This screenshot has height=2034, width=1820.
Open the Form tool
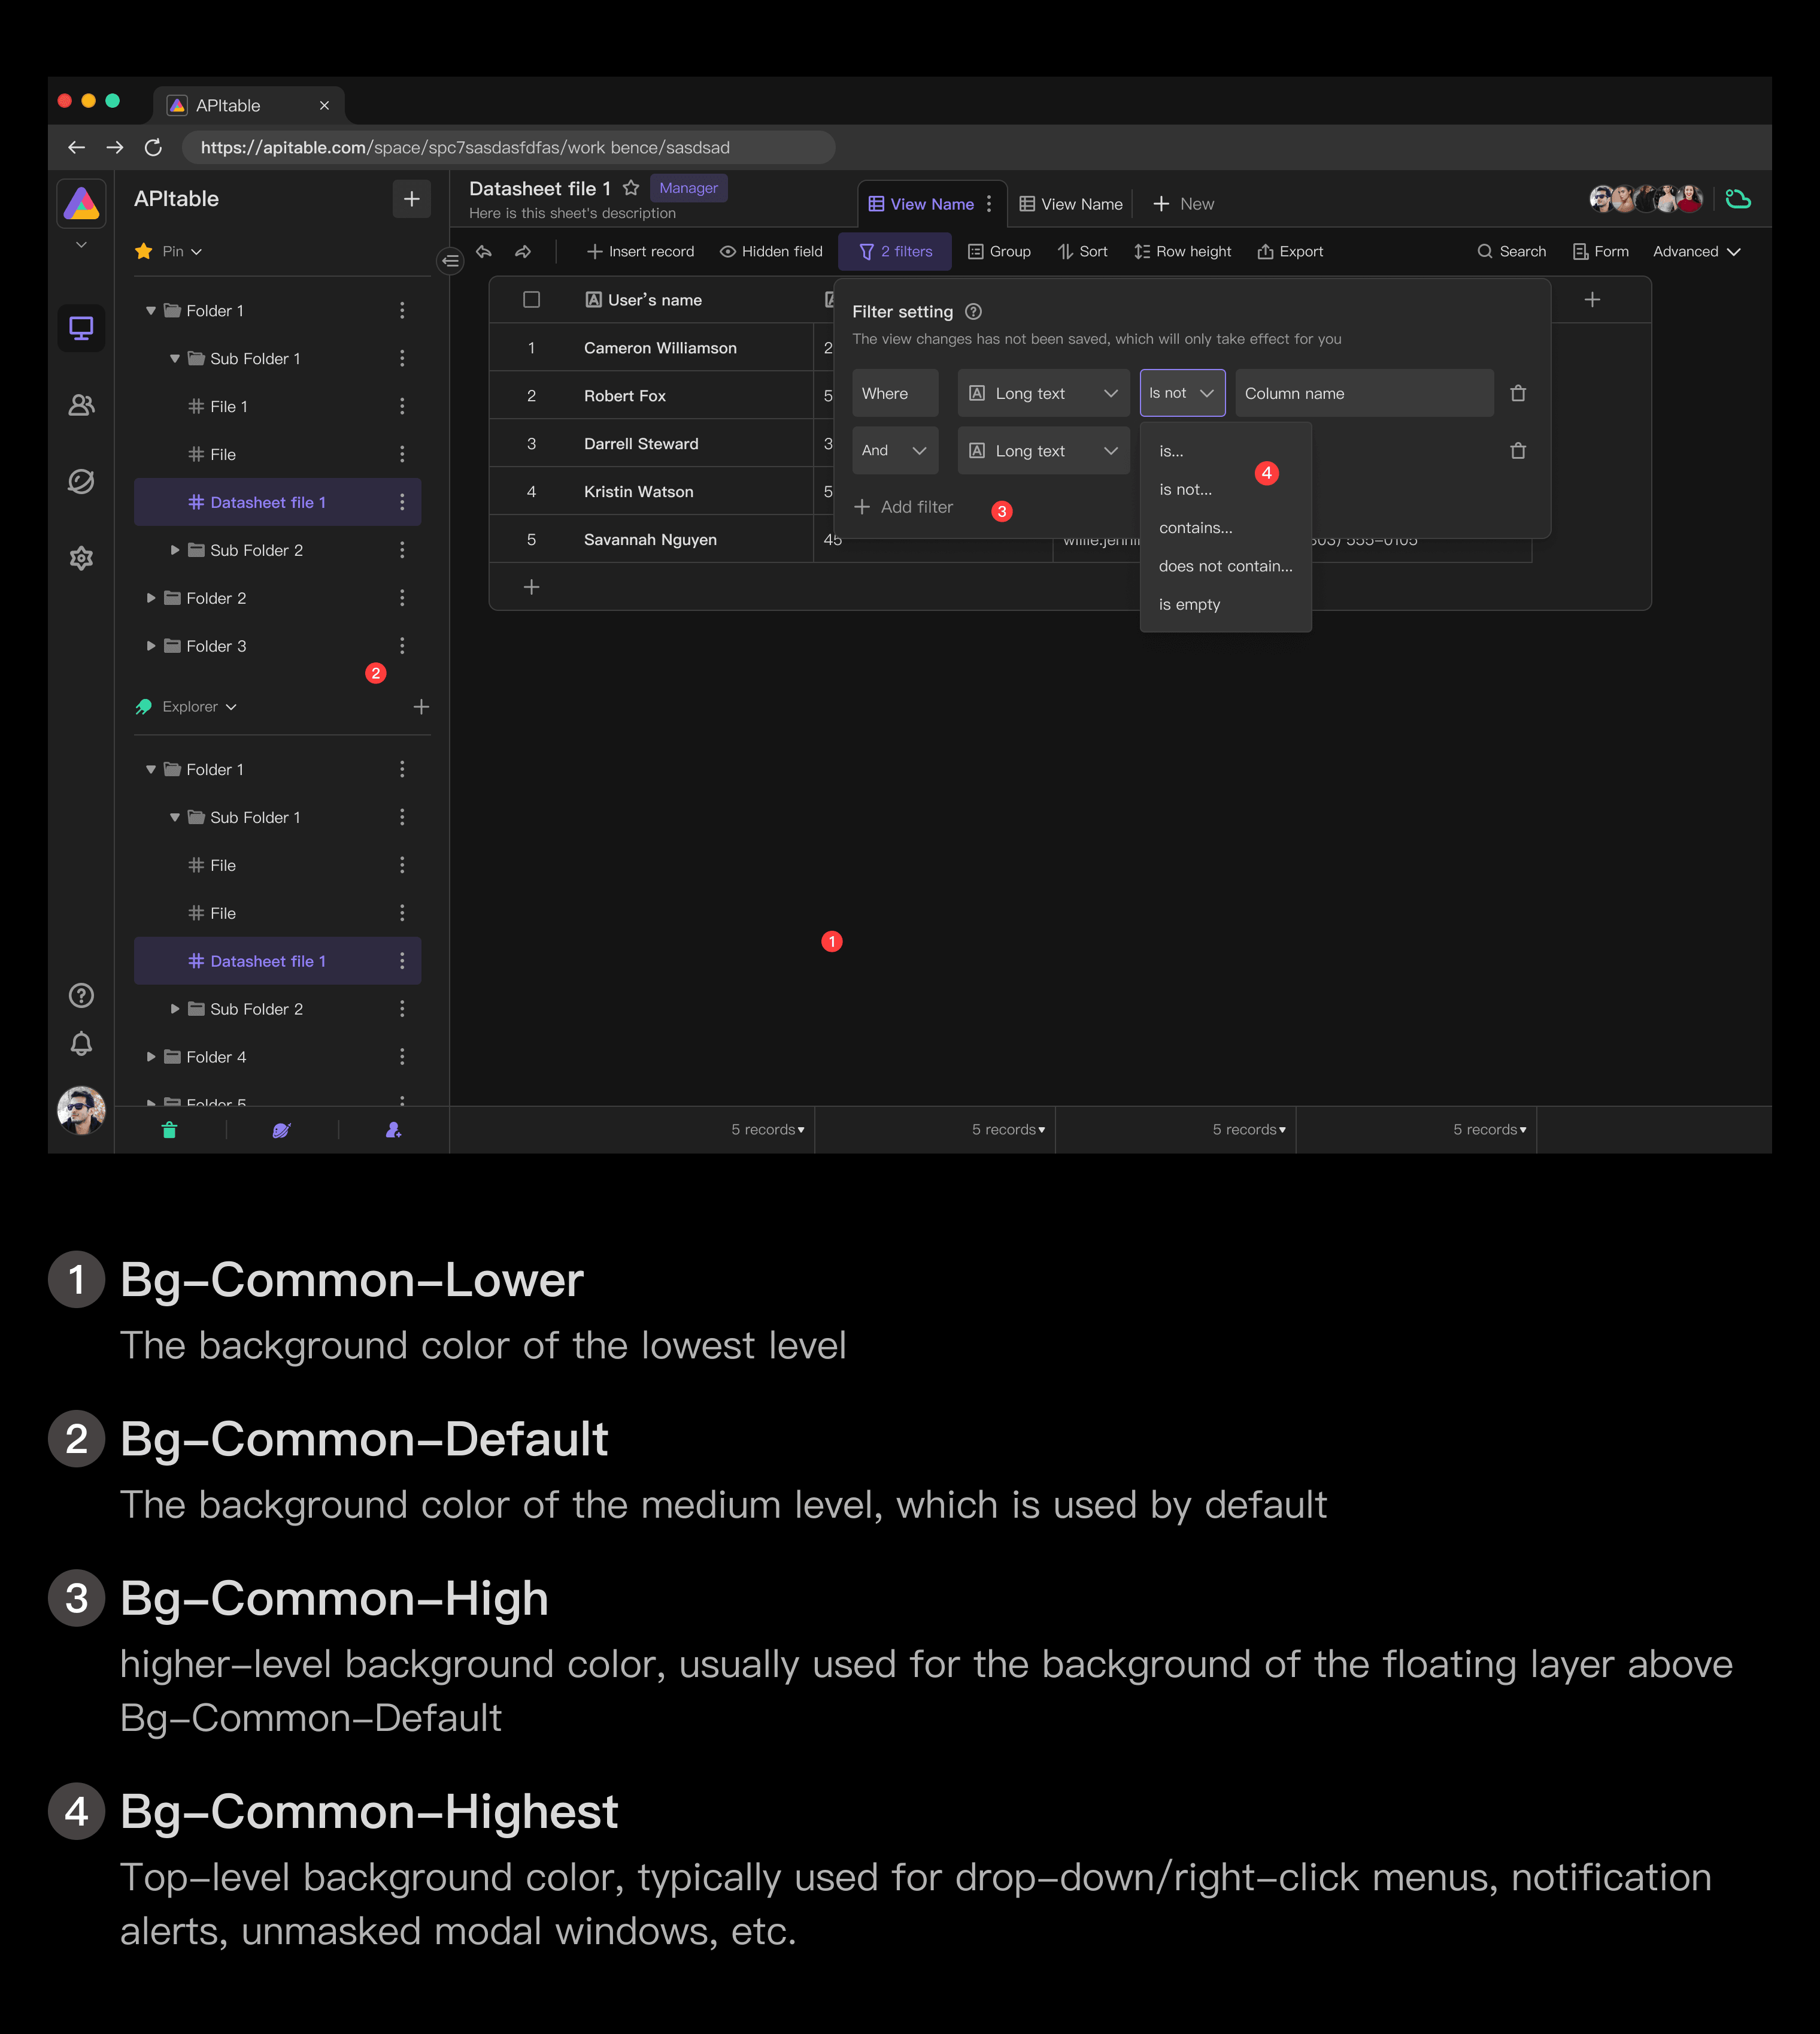tap(1600, 252)
